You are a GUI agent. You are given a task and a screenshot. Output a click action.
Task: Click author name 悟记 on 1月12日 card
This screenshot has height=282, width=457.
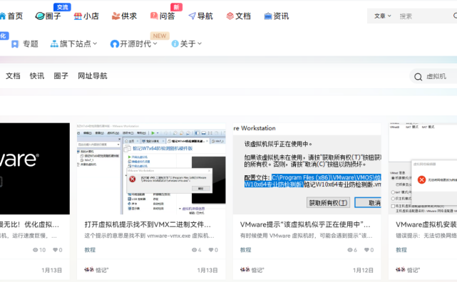[x=257, y=271]
